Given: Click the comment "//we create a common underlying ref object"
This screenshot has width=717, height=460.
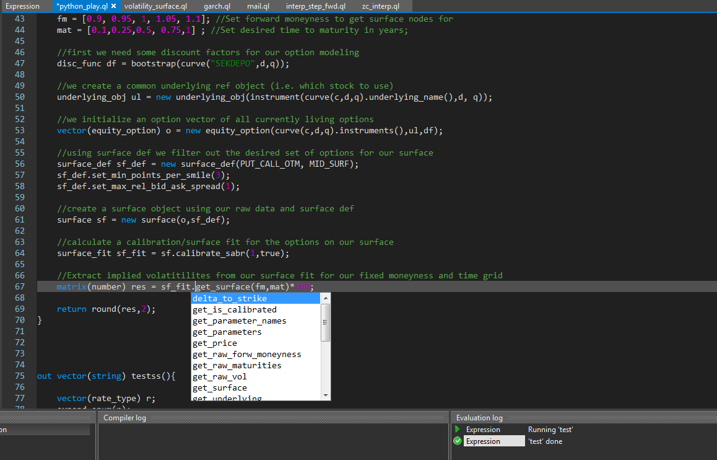Looking at the screenshot, I should (x=225, y=86).
